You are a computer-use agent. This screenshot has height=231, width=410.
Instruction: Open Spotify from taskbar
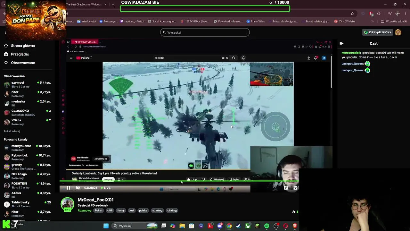pyautogui.click(x=266, y=226)
